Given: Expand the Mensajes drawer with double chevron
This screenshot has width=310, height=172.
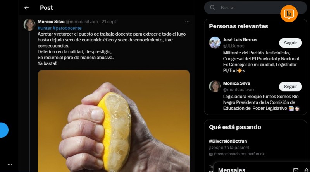Looking at the screenshot, I should tap(306, 170).
